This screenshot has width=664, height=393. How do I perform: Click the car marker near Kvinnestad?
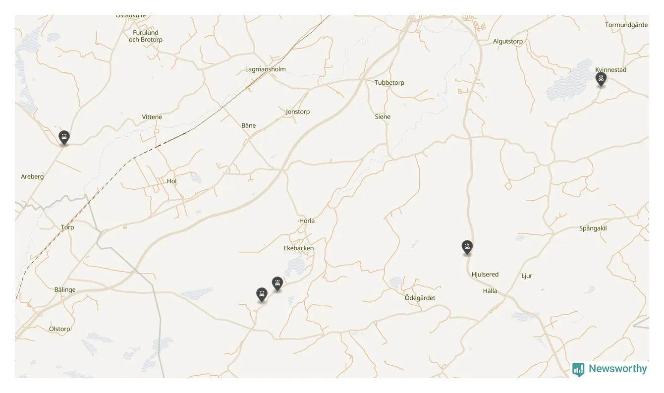click(601, 79)
